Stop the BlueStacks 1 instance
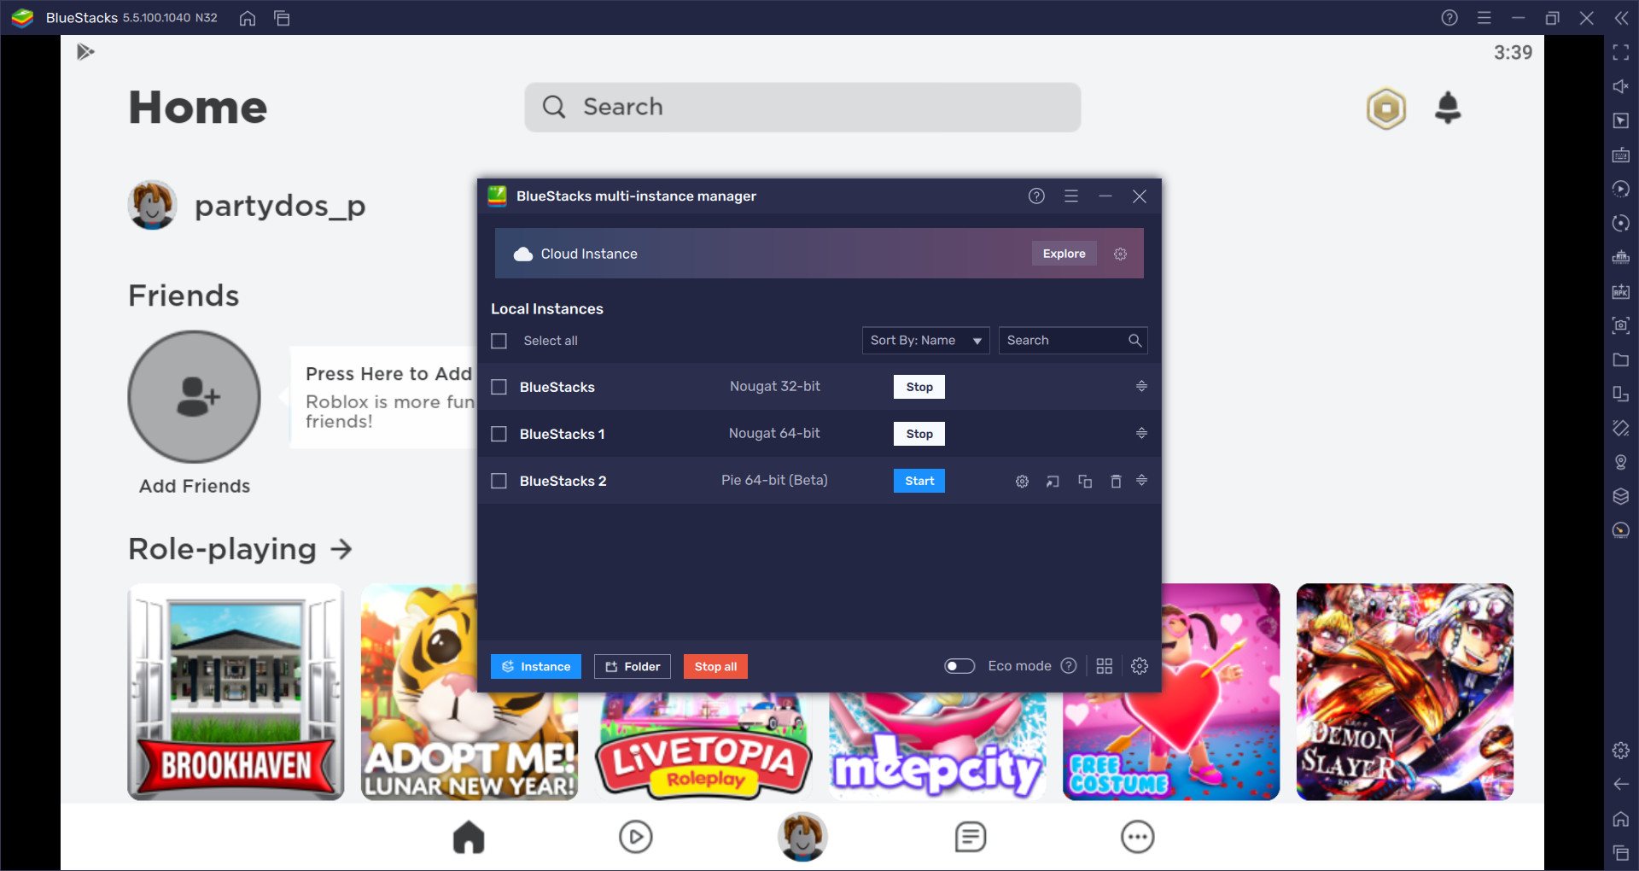 [919, 434]
